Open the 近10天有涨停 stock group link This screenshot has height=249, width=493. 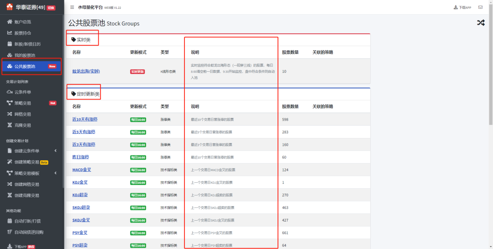tap(84, 119)
